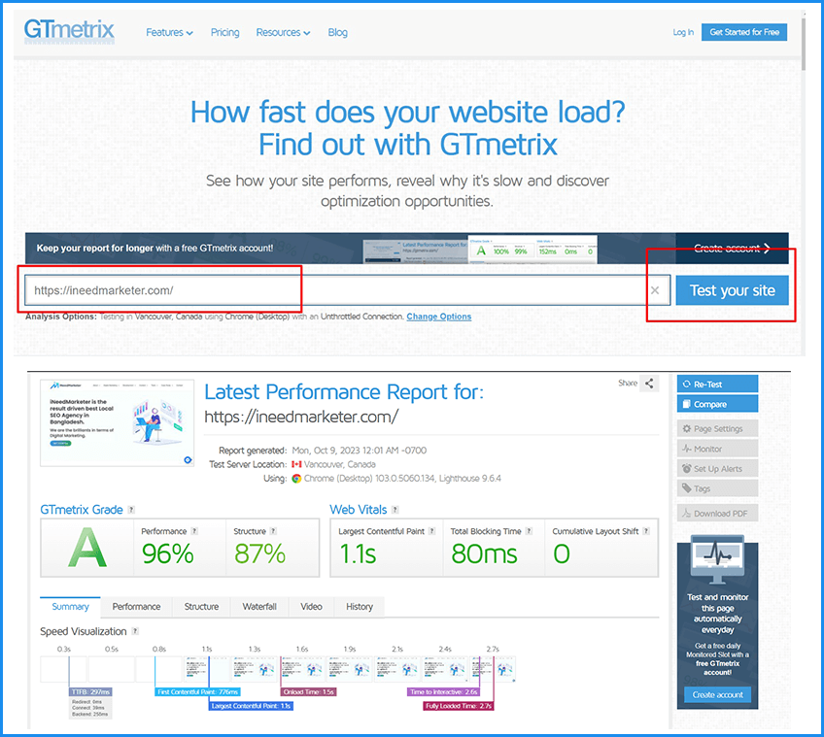Click the 80ms Total Blocking Time value
The height and width of the screenshot is (737, 824).
tap(484, 554)
